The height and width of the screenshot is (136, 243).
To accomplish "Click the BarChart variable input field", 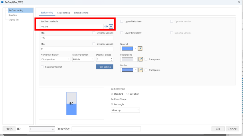I will pyautogui.click(x=72, y=27).
